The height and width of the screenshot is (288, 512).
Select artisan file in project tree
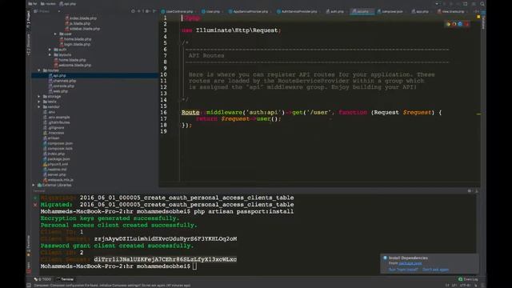tap(51, 138)
